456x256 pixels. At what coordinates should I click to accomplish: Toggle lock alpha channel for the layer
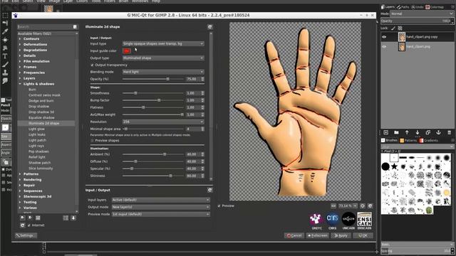[400, 28]
